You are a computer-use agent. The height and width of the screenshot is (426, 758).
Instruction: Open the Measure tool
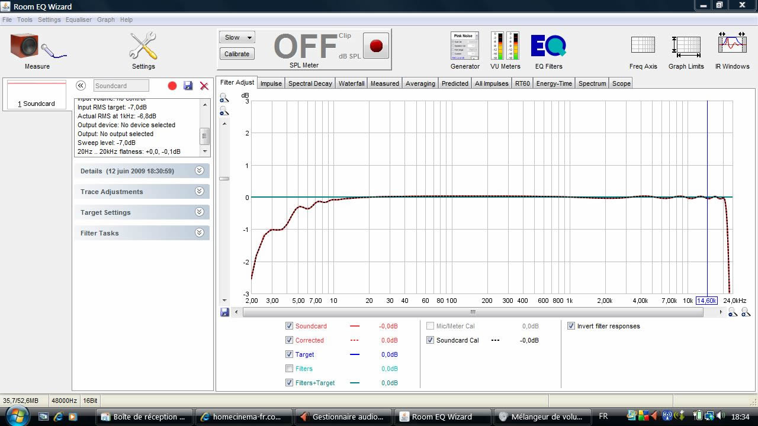(37, 50)
